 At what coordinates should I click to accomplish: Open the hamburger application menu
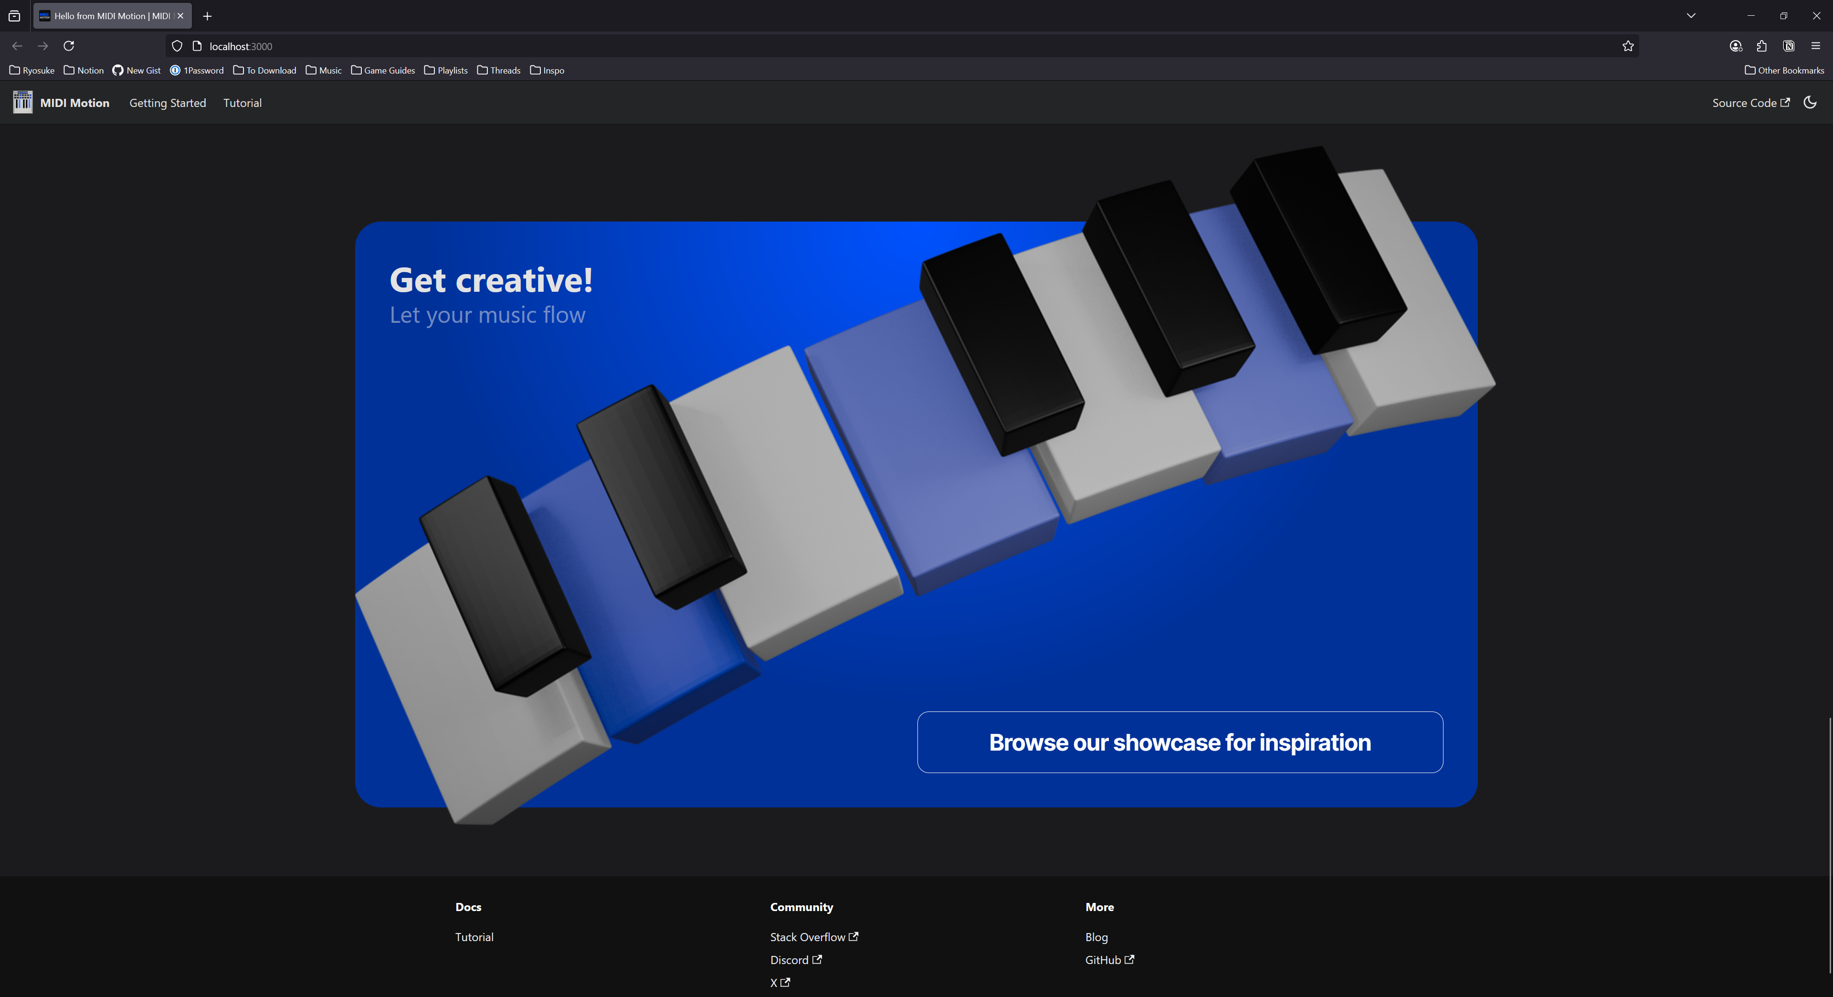[x=1815, y=46]
